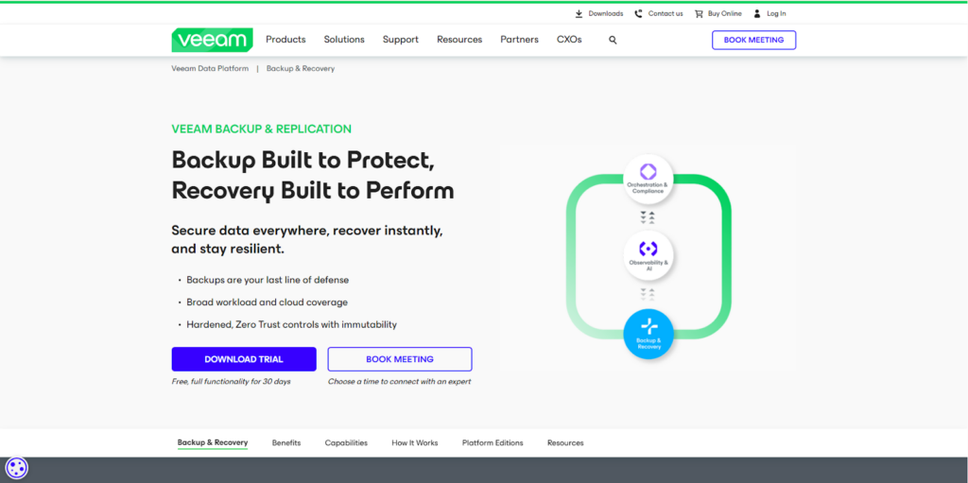Expand the Solutions menu

(344, 40)
